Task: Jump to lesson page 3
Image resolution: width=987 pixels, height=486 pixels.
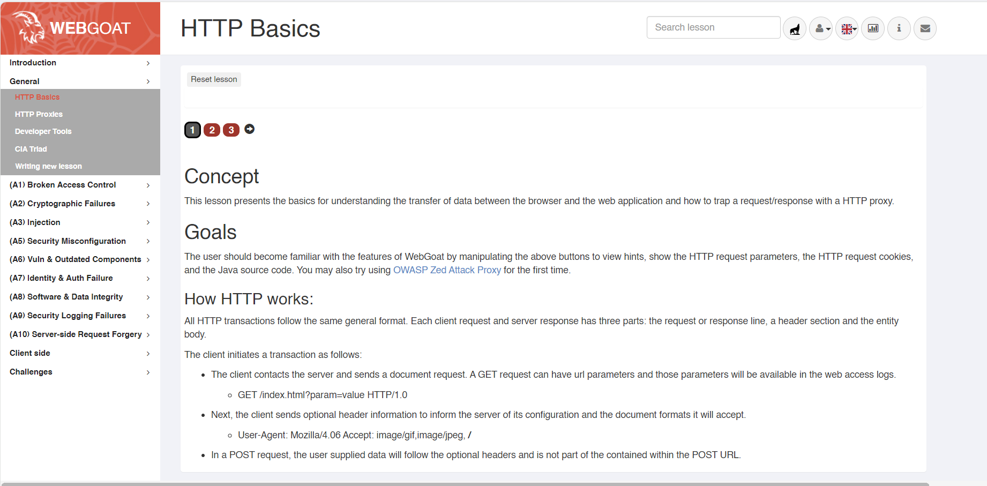Action: [231, 130]
